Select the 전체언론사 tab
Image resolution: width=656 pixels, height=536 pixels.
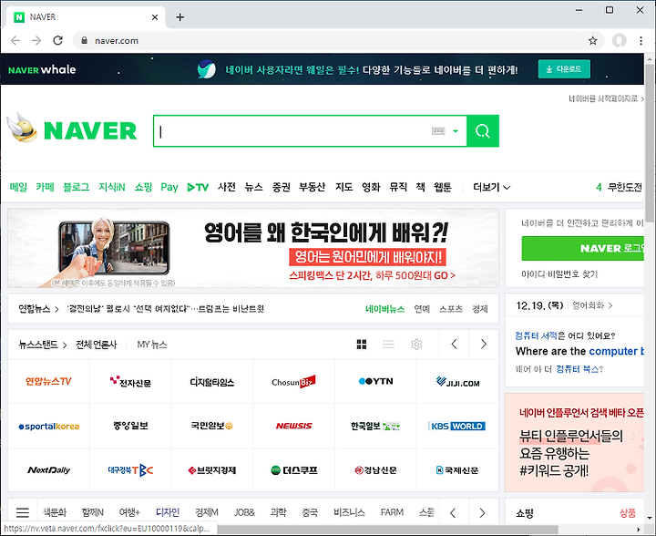click(x=97, y=345)
